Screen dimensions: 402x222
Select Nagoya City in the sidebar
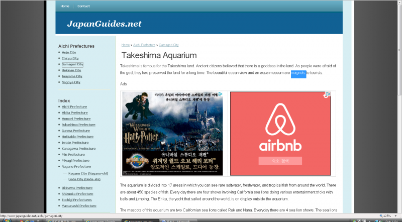(71, 82)
